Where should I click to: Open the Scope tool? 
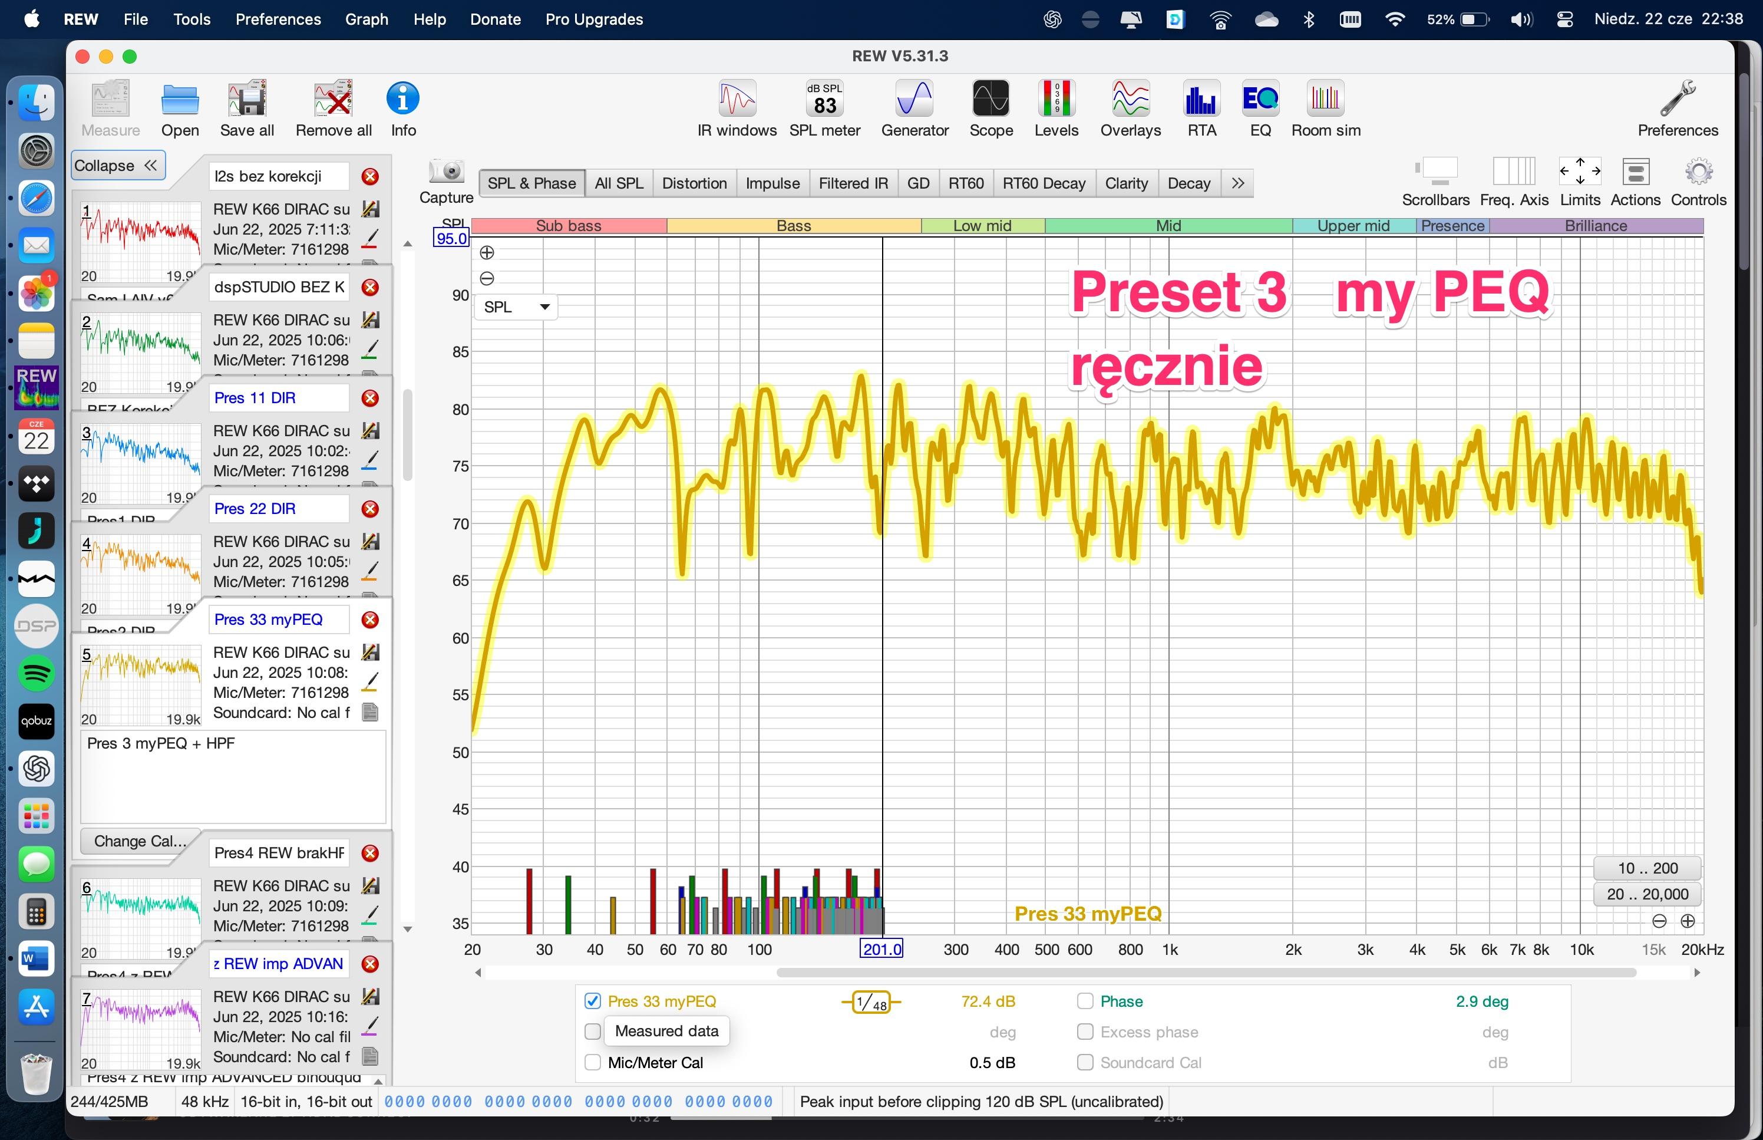point(991,100)
